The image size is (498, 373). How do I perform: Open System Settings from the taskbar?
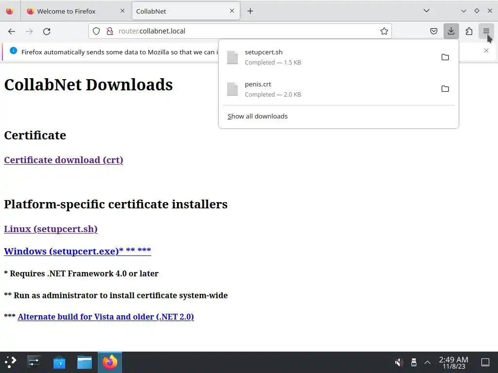(x=34, y=362)
